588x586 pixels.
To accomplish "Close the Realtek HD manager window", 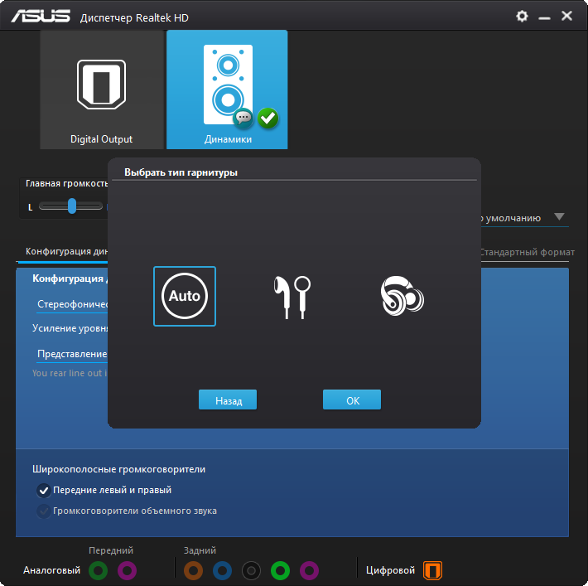I will click(x=566, y=16).
